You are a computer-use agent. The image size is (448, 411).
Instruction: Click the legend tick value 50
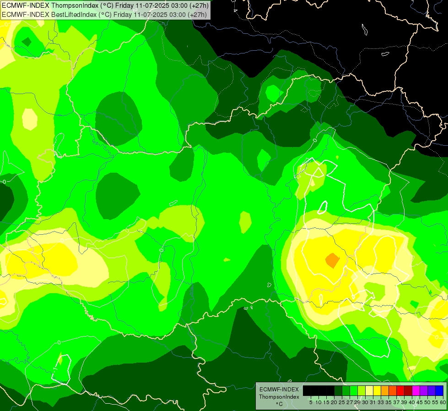pos(427,402)
